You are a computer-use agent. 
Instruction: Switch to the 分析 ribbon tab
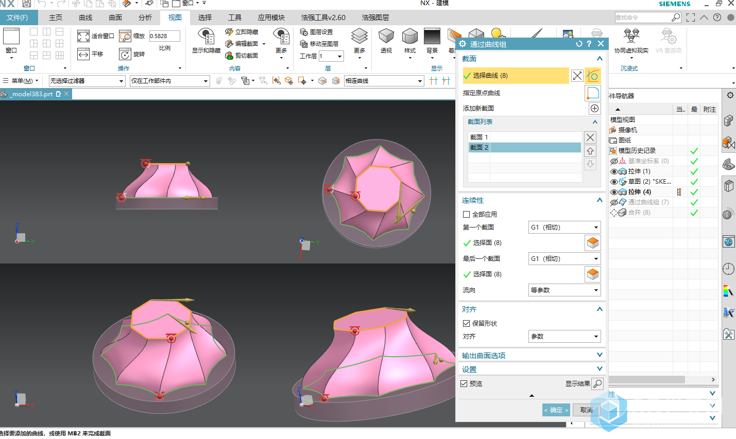click(145, 17)
